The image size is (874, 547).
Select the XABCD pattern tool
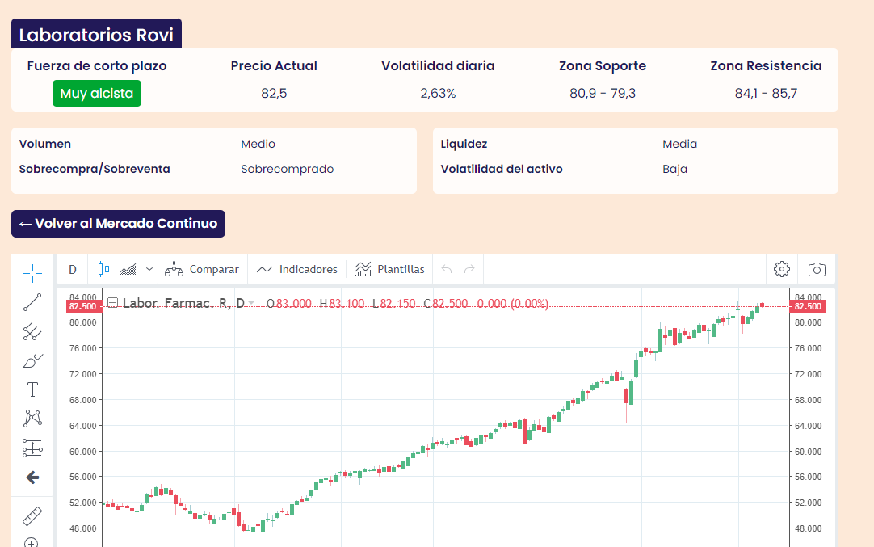tap(32, 419)
